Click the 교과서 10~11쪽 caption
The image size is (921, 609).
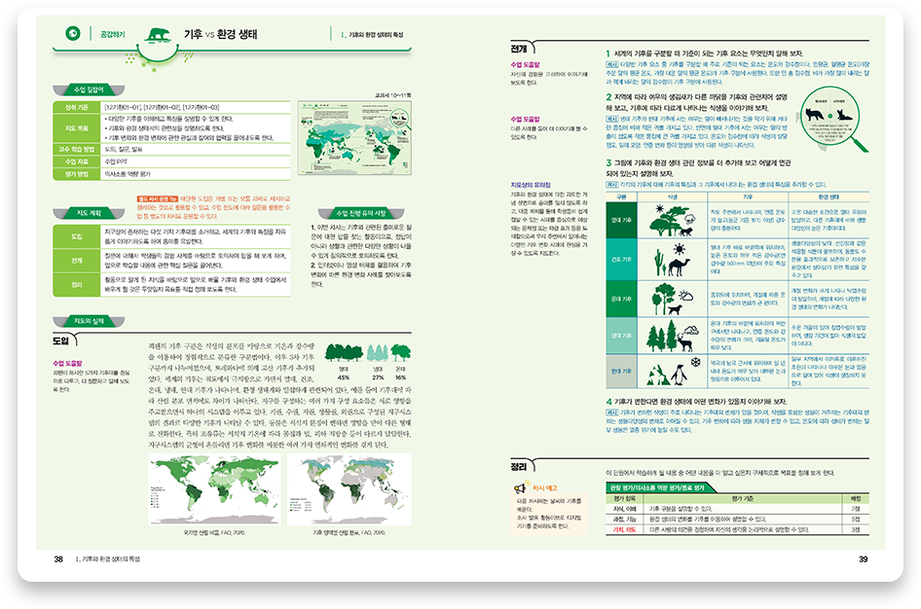(x=392, y=95)
